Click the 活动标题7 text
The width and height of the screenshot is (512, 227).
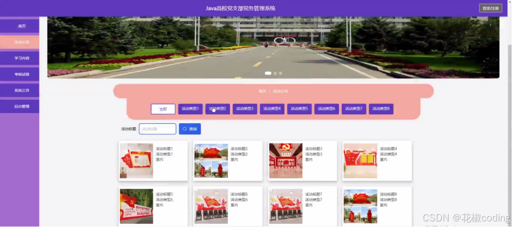tap(314, 194)
